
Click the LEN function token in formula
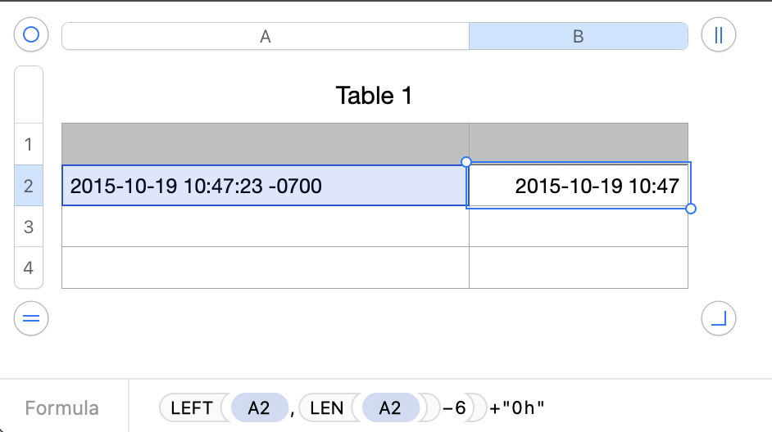[326, 407]
